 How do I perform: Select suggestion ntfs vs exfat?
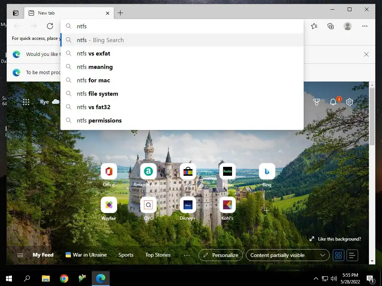182,54
